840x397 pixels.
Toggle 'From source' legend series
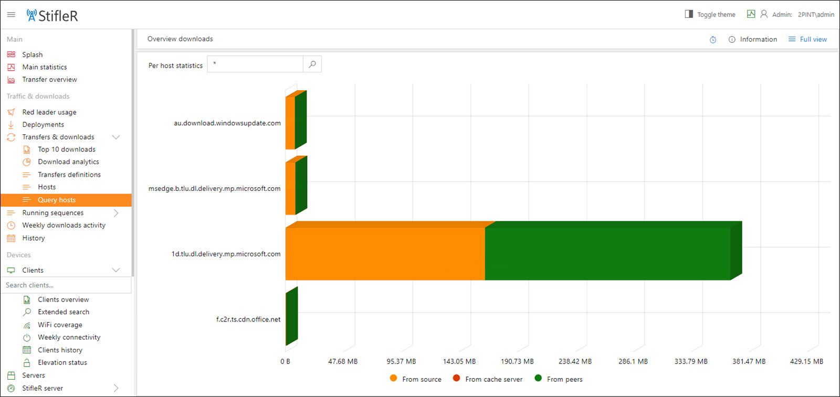coord(416,379)
